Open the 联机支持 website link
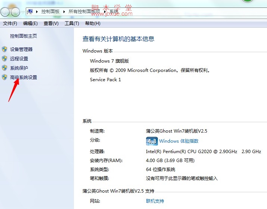This screenshot has height=209, width=267. coord(155,201)
